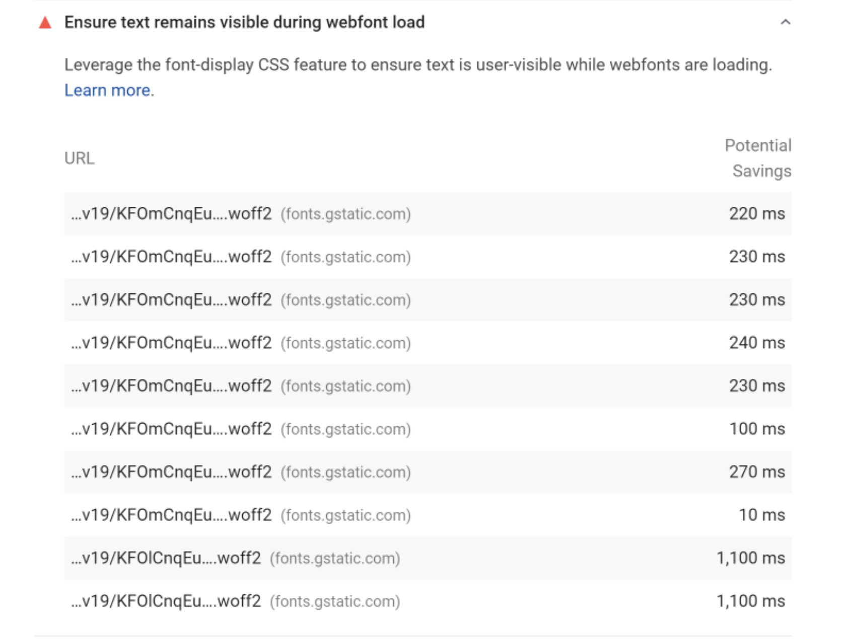Click the 10 ms savings value
This screenshot has height=639, width=842.
pyautogui.click(x=763, y=515)
